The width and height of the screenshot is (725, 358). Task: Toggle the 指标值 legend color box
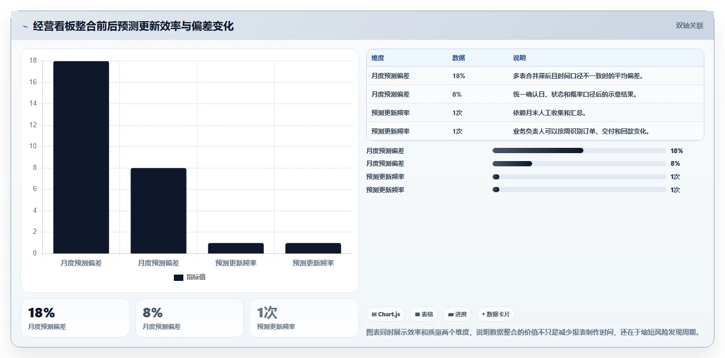179,277
